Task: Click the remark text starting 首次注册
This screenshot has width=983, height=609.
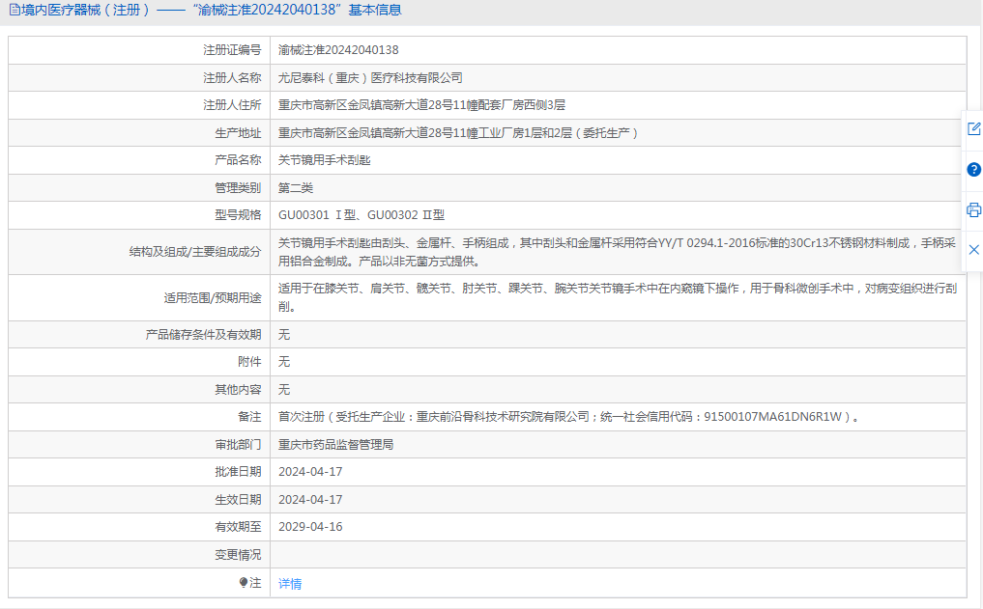Action: point(568,417)
